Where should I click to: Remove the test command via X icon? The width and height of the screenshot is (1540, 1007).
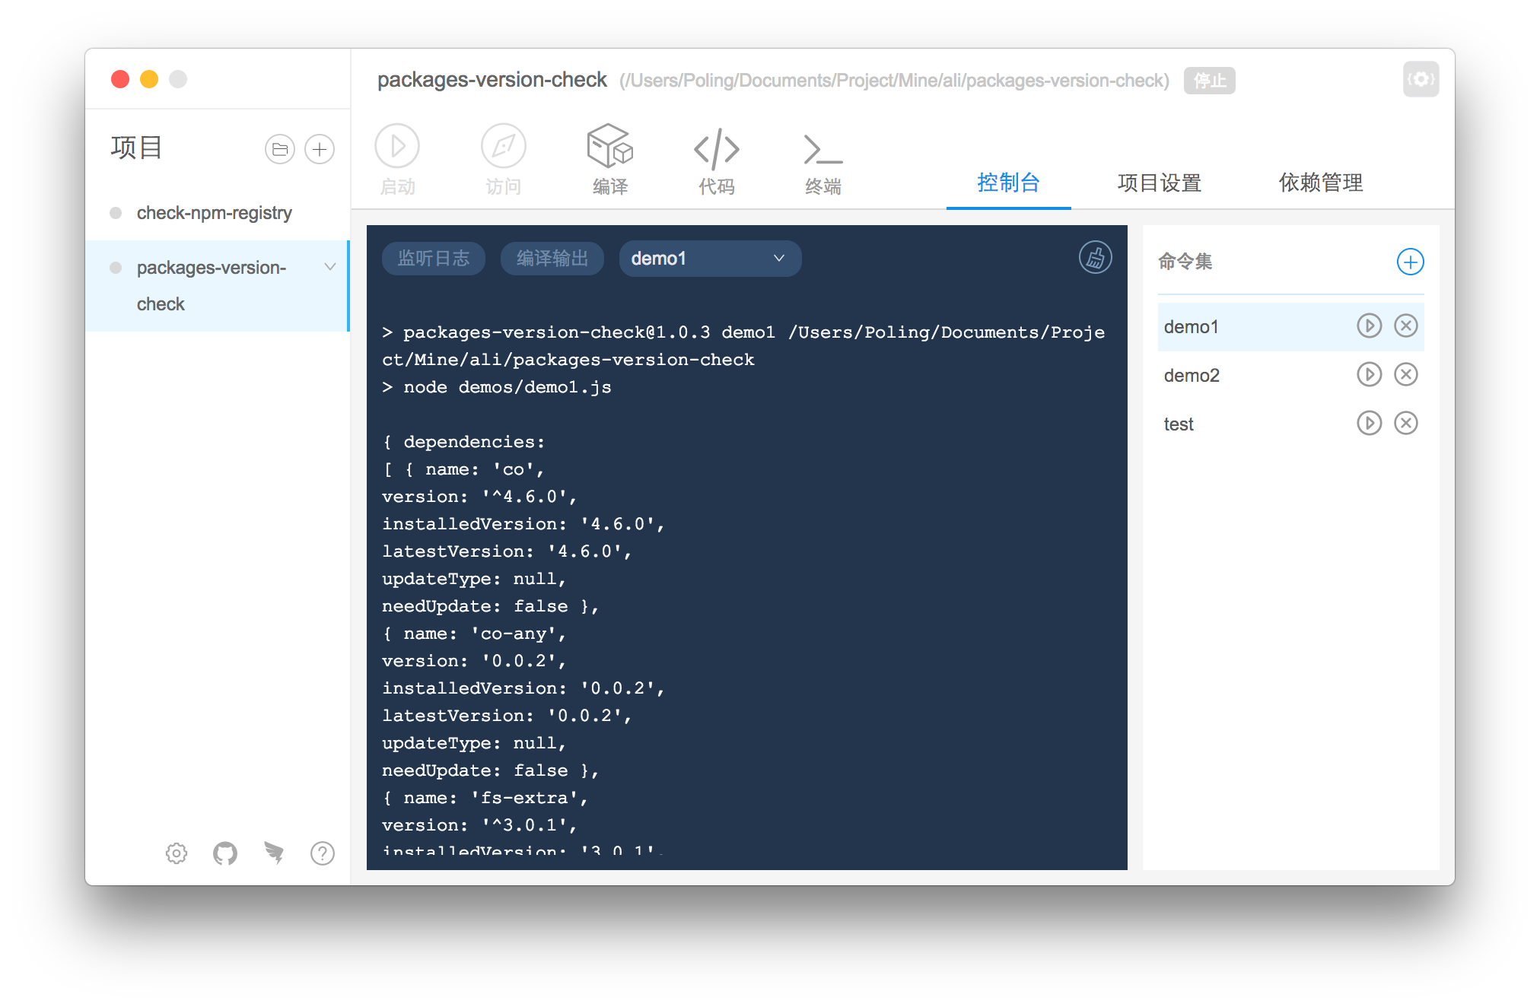pos(1405,424)
